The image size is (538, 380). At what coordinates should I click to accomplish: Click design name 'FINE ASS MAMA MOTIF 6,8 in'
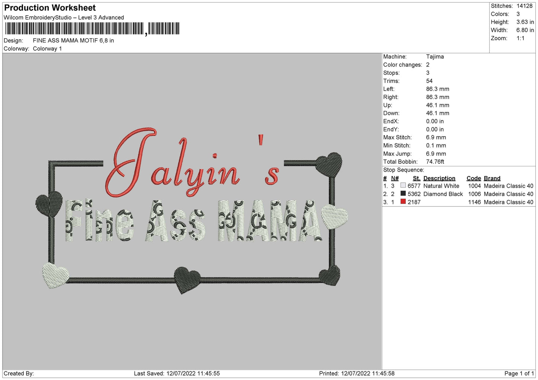coord(73,41)
